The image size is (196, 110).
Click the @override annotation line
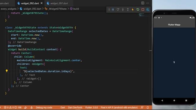14,46
